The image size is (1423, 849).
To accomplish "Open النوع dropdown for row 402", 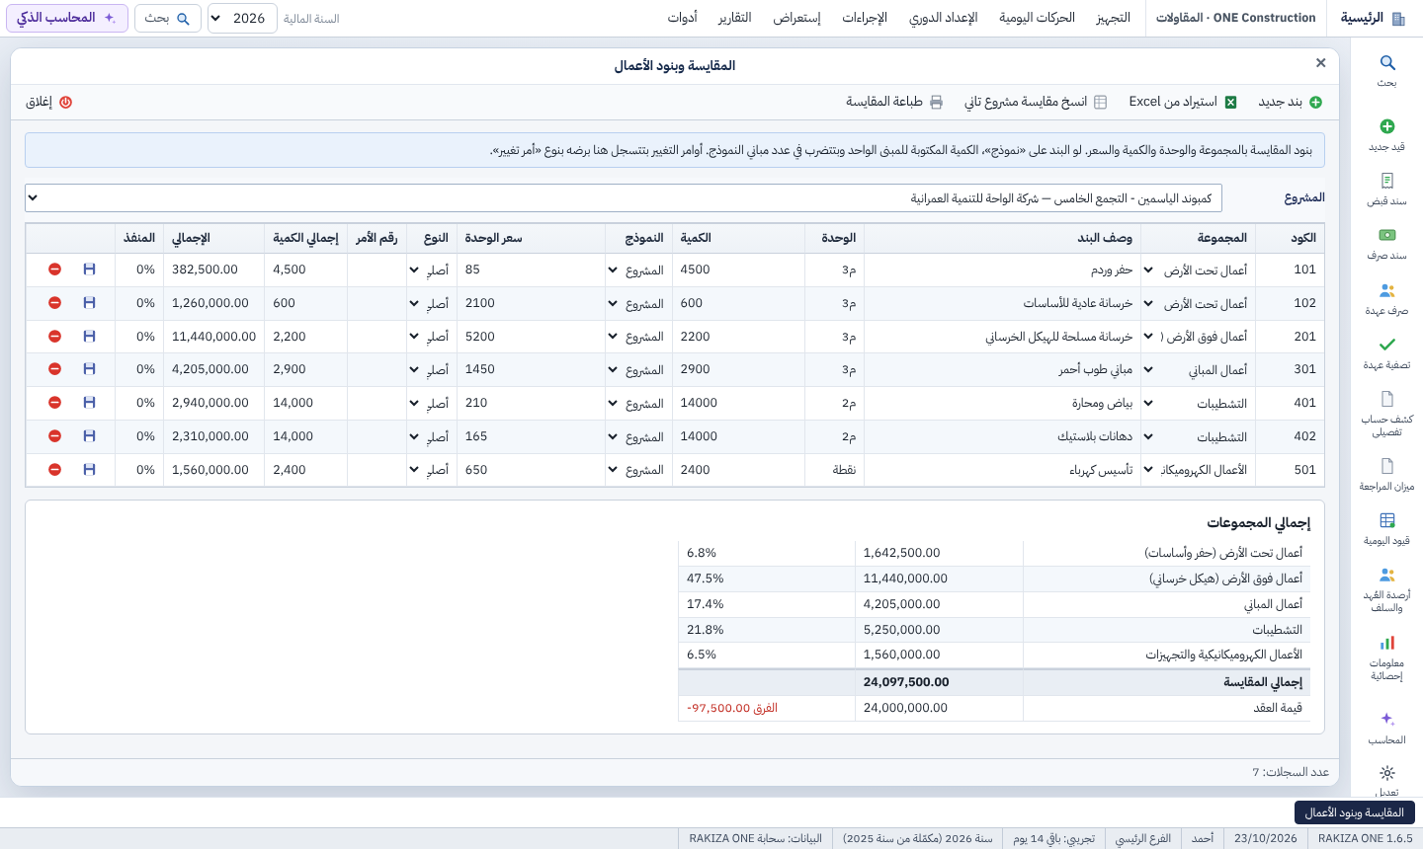I will pos(430,436).
